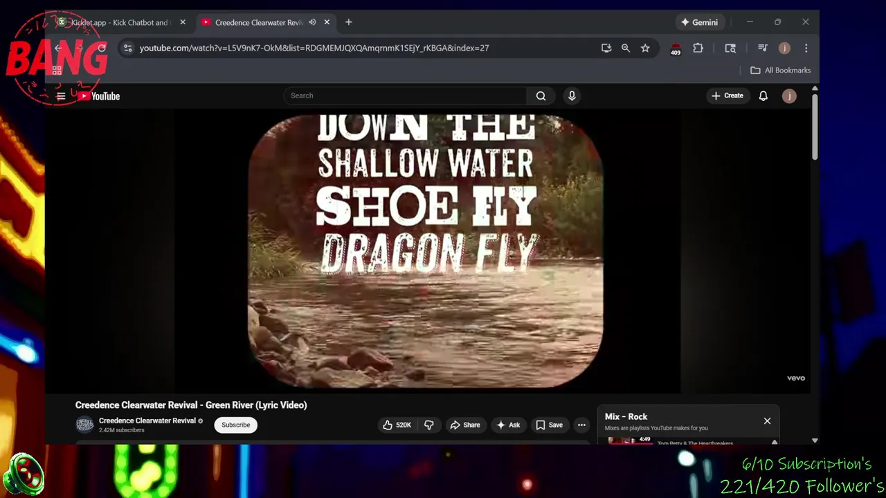The height and width of the screenshot is (498, 886).
Task: Mute the Creedence tab's audio speaker icon
Action: (312, 22)
